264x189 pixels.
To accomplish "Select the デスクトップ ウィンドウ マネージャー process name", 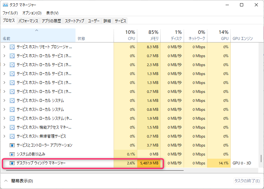I will (x=41, y=163).
